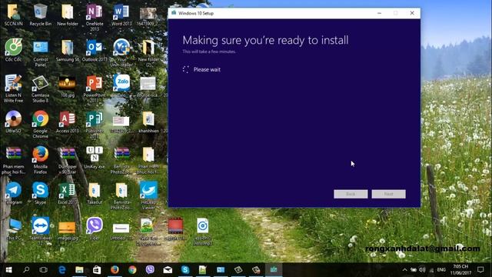Close the Windows 10 Setup window
The image size is (492, 277).
coord(412,13)
